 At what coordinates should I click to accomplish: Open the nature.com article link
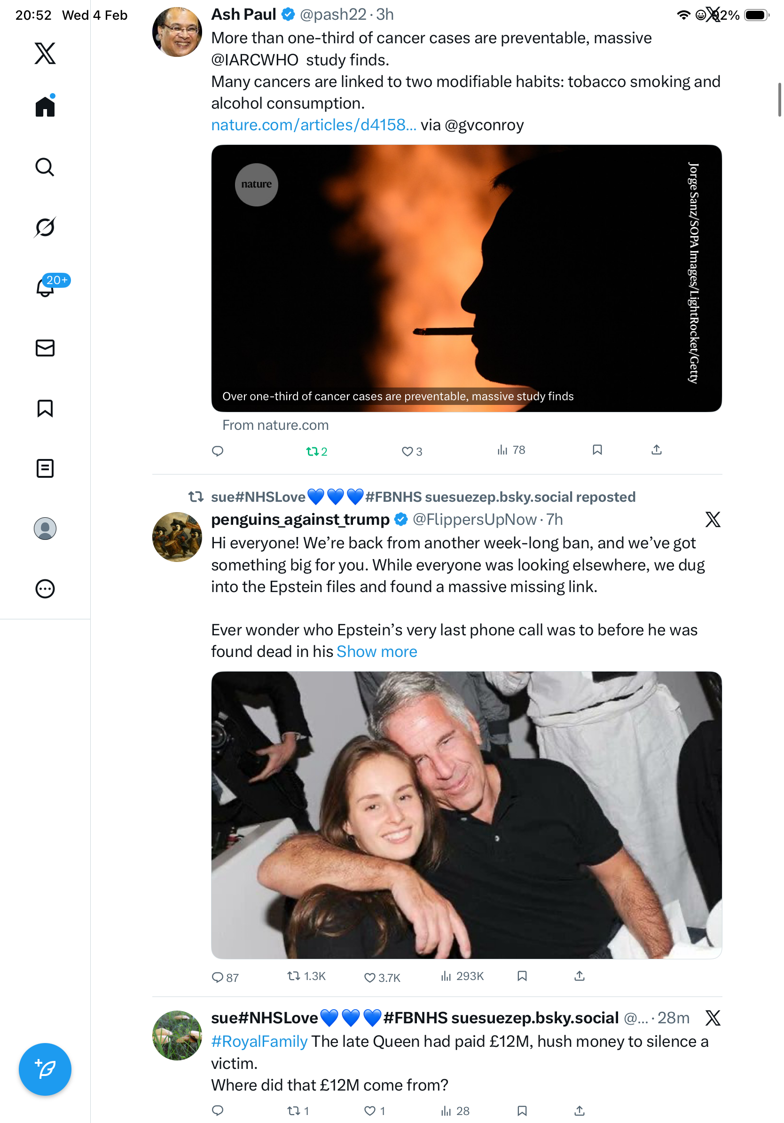pos(314,125)
